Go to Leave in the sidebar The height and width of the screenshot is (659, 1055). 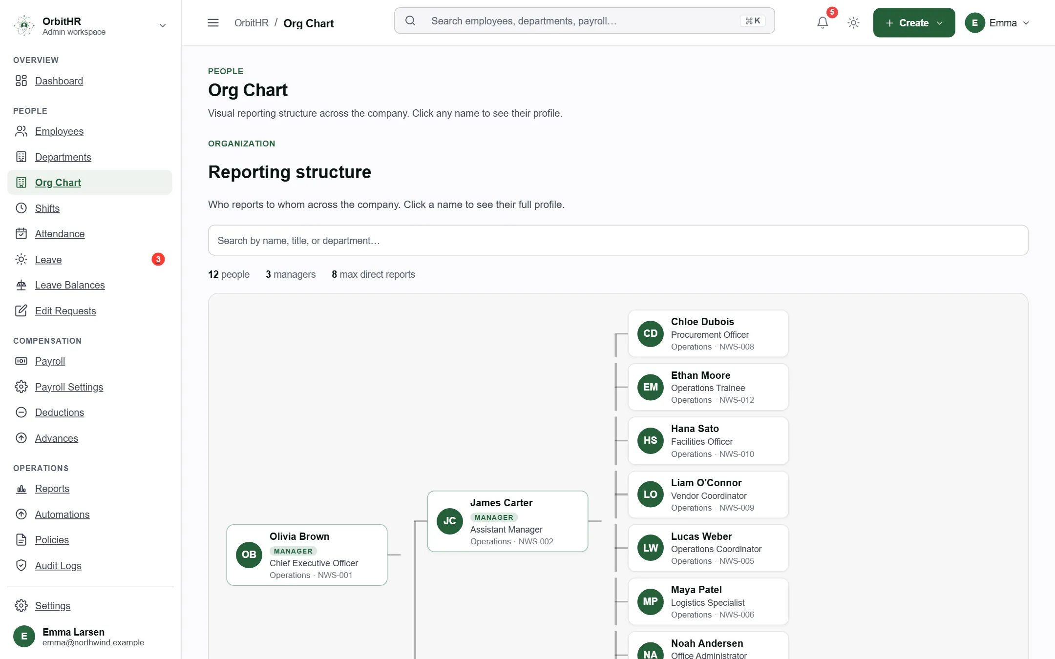[90, 259]
